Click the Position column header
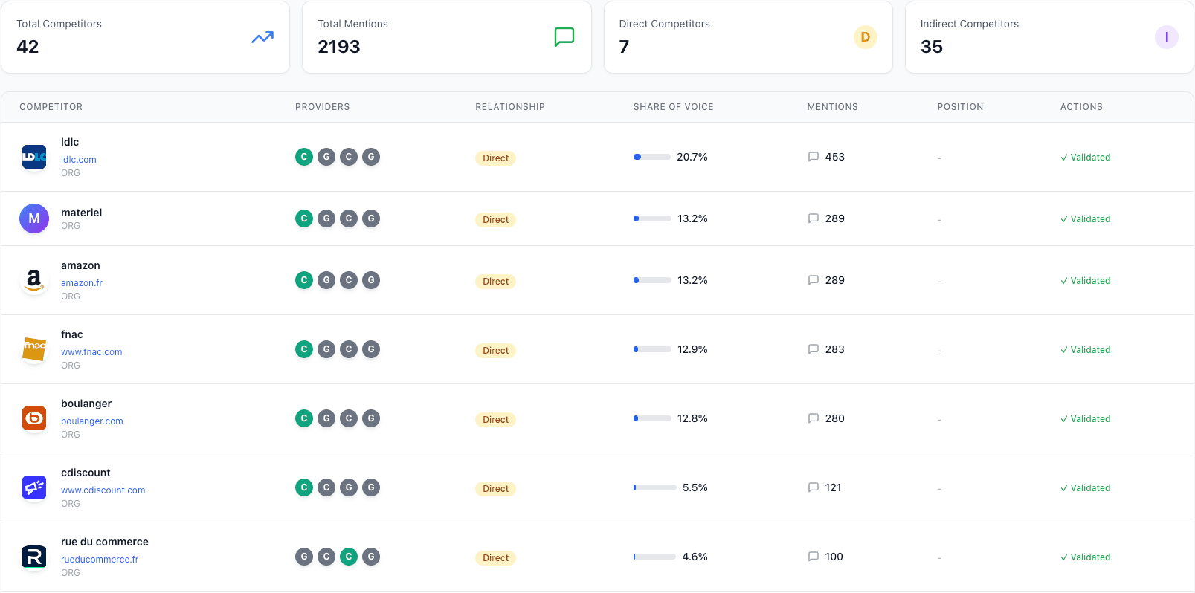 [960, 107]
